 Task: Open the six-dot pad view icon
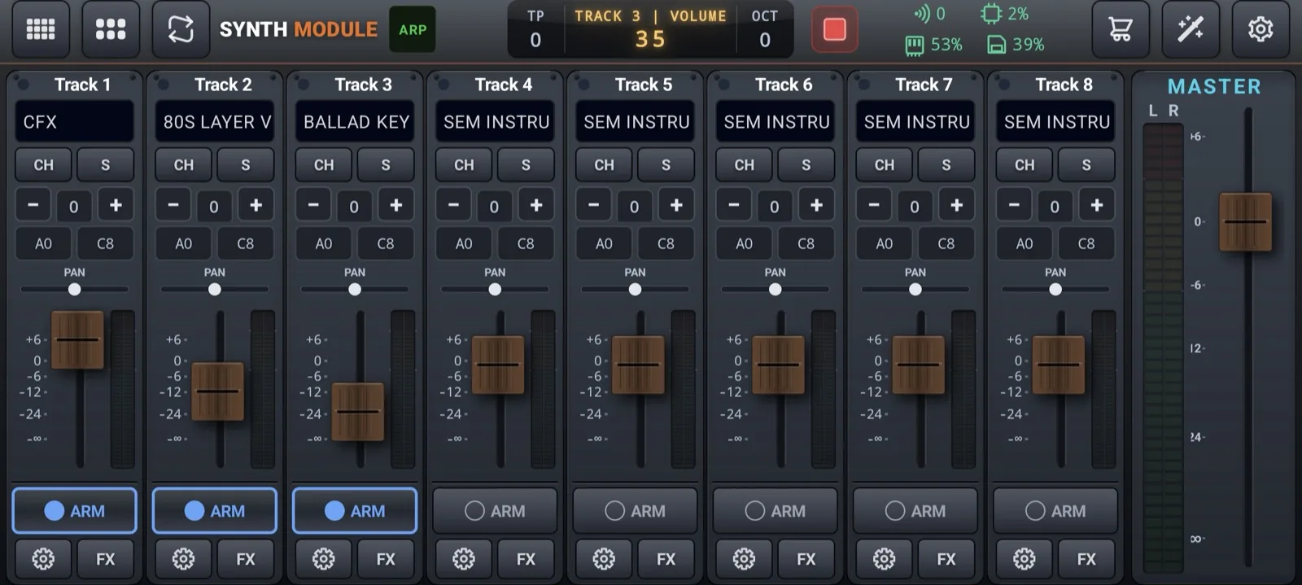click(111, 29)
